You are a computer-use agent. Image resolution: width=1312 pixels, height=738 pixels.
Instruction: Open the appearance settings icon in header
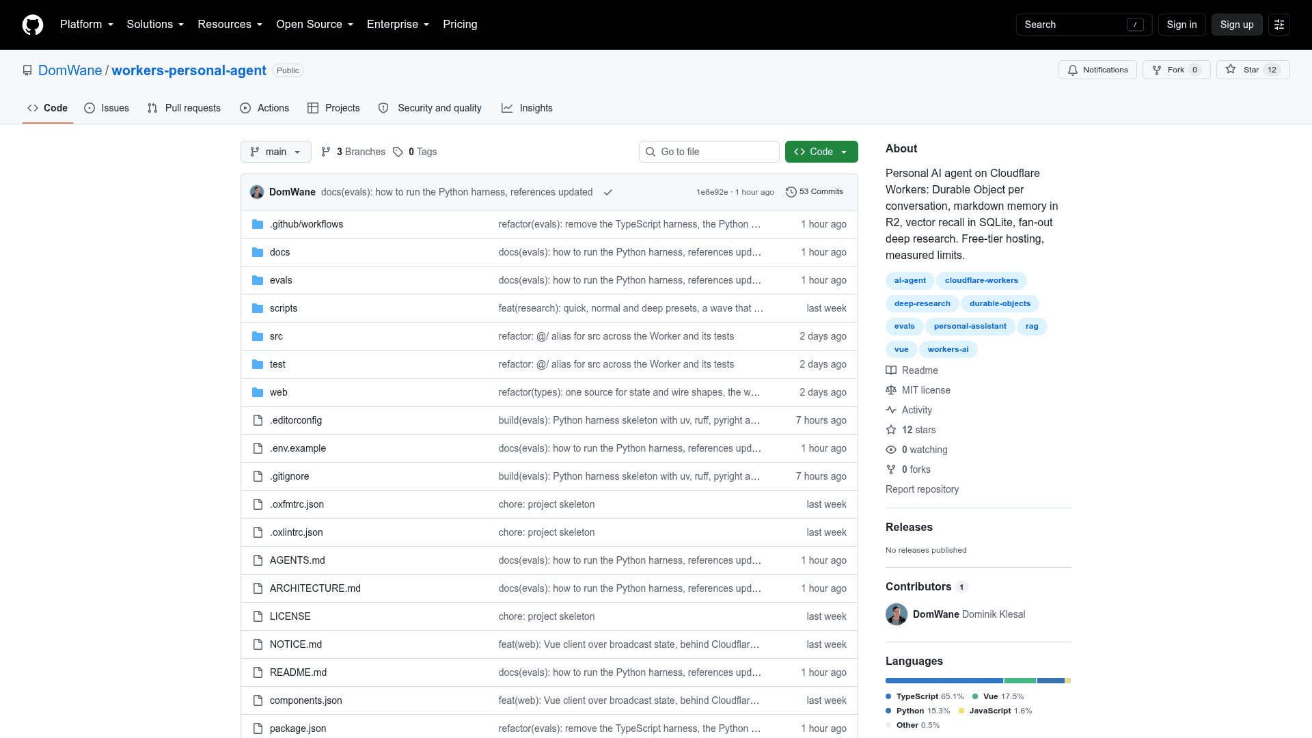1279,25
